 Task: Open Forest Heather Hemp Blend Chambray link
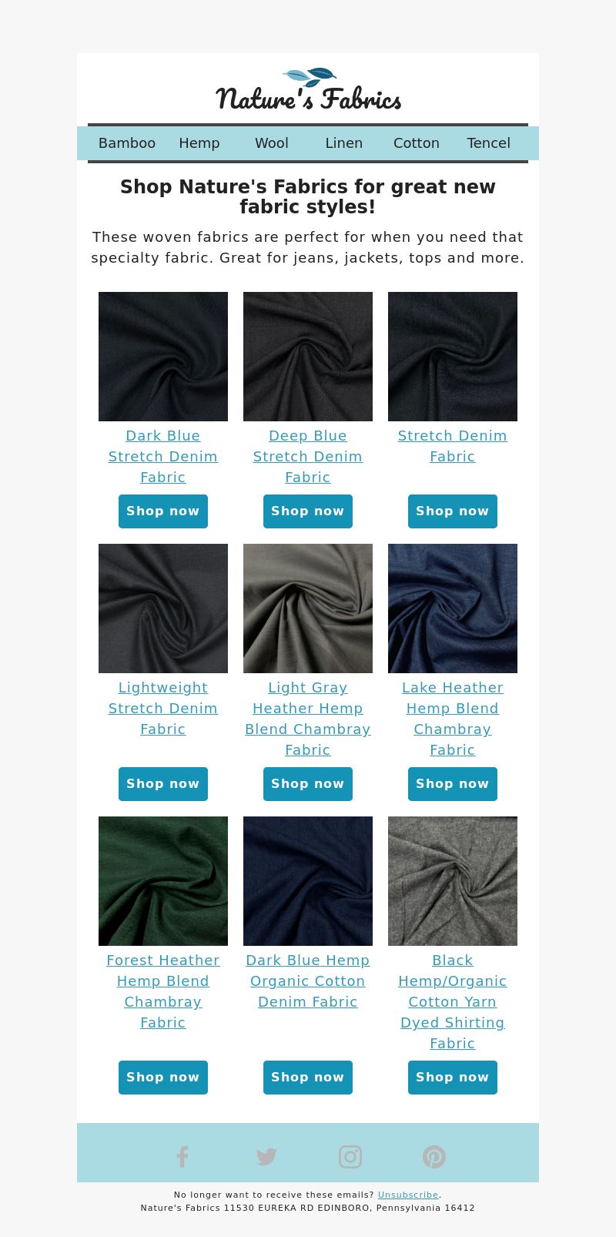tap(163, 991)
